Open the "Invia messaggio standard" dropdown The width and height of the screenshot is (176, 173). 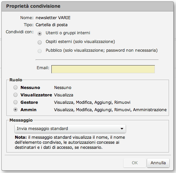70,129
